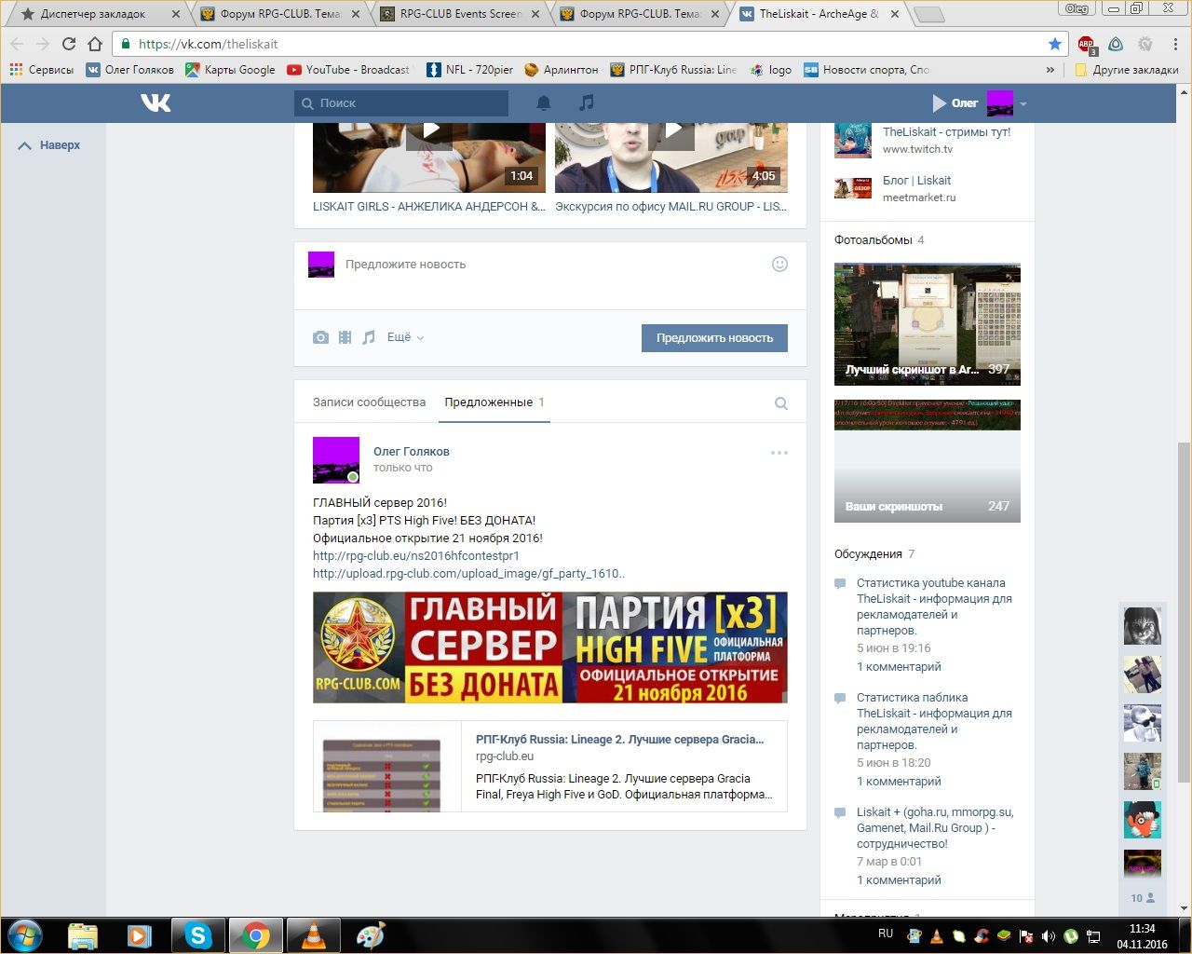This screenshot has height=954, width=1192.
Task: Click the Предложить новость button
Action: click(x=714, y=338)
